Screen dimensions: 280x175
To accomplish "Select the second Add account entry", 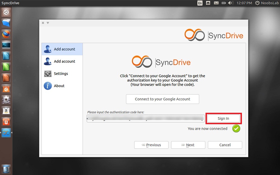I will 62,61.
